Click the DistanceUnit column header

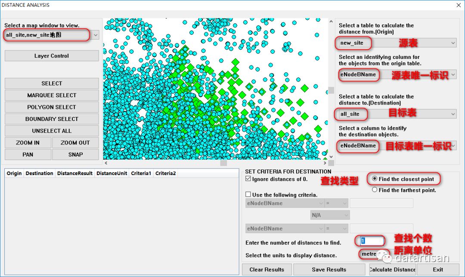coord(112,173)
